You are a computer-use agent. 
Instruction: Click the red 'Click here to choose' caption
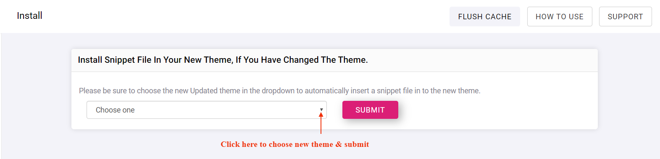point(295,144)
